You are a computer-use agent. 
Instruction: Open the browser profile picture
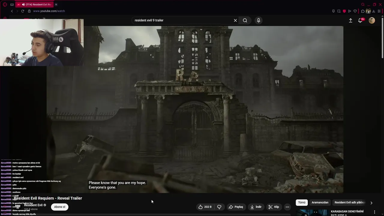(368, 11)
